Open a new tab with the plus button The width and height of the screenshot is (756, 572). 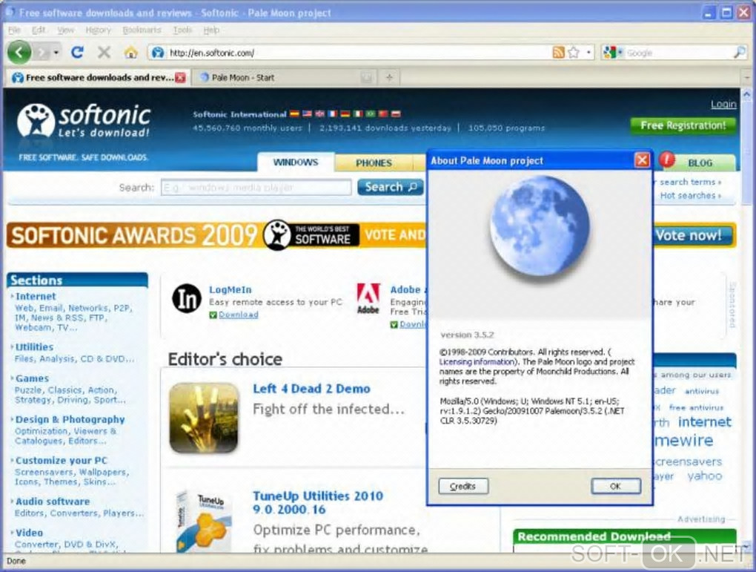pos(389,77)
